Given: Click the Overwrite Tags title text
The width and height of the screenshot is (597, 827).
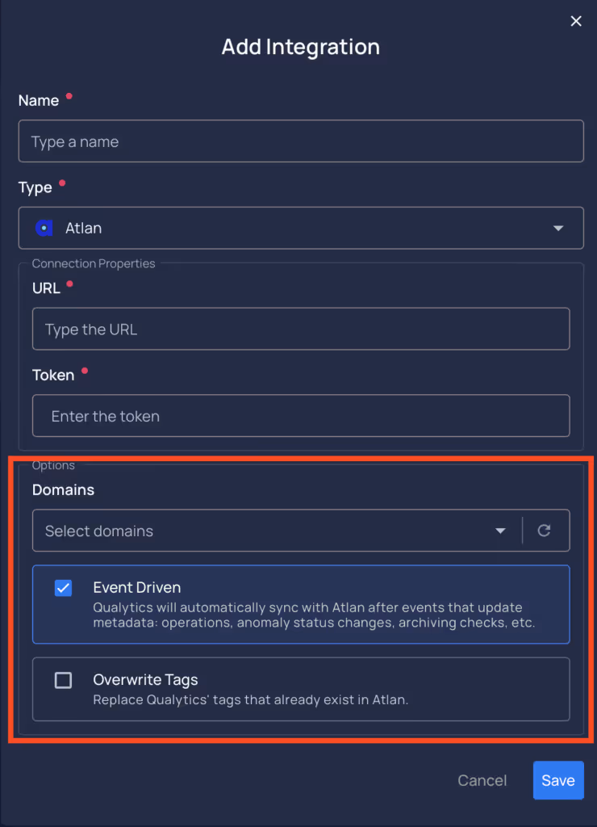Looking at the screenshot, I should tap(145, 679).
